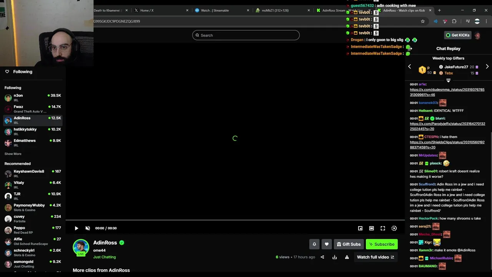Viewport: 492px width, 277px height.
Task: Select AdinRoss in the Following sidebar
Action: pyautogui.click(x=33, y=120)
